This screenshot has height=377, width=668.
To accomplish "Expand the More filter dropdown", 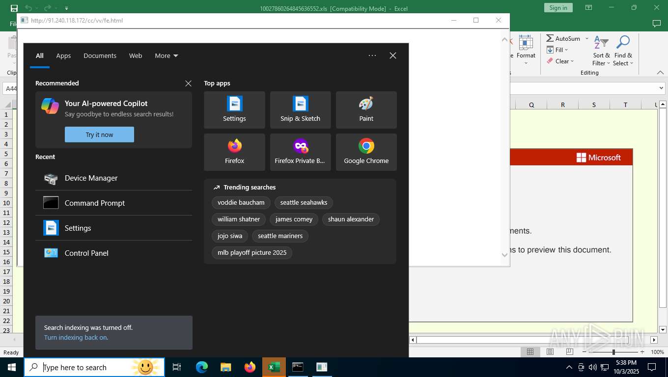I will coord(167,55).
